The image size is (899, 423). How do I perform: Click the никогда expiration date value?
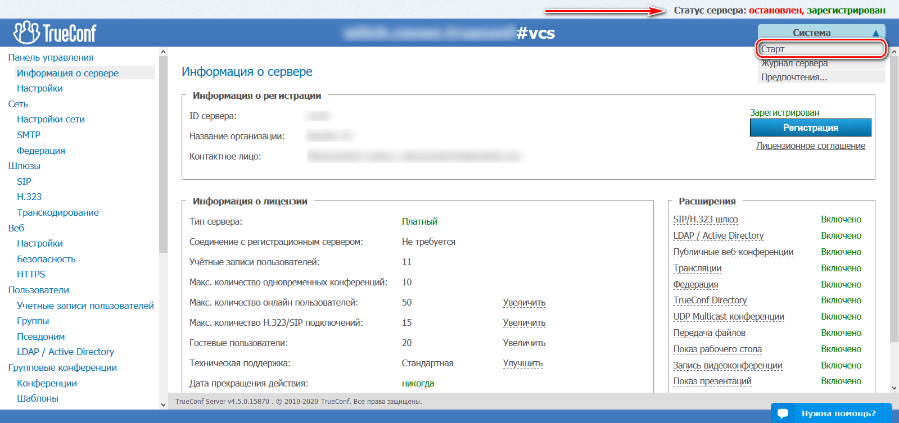418,383
